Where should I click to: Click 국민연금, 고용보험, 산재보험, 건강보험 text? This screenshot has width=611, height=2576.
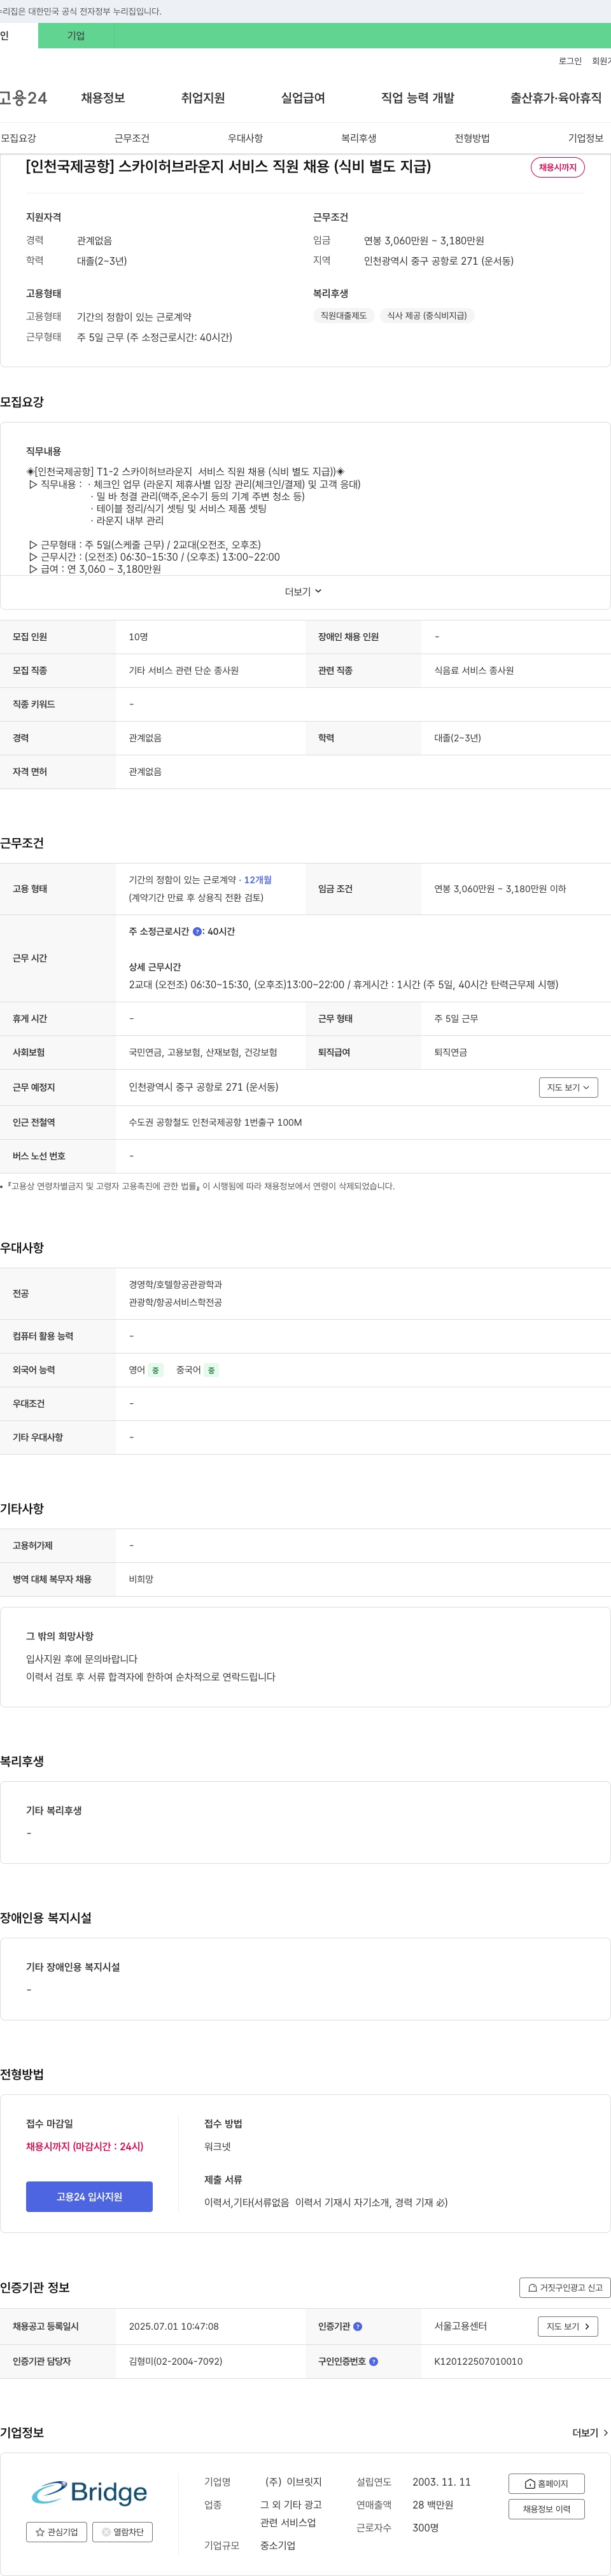203,1052
